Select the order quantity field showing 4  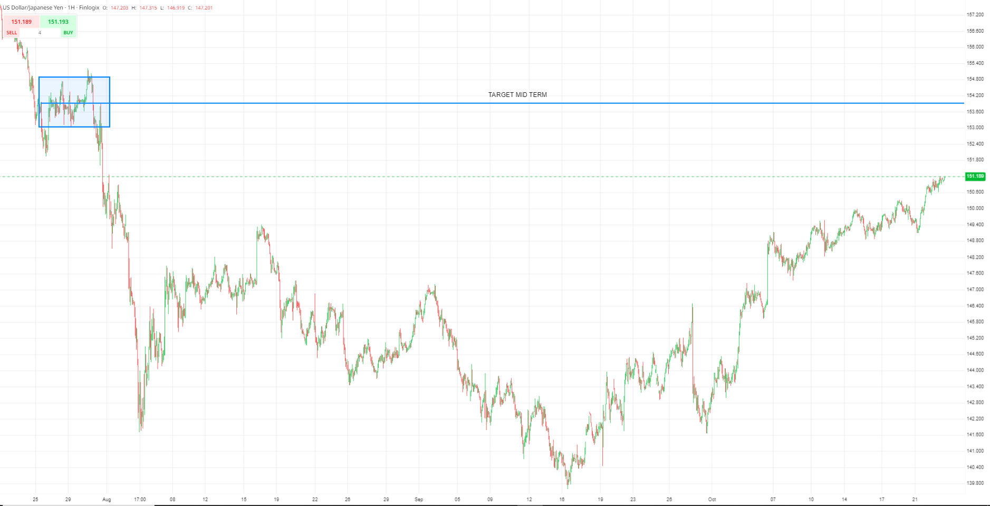point(40,33)
